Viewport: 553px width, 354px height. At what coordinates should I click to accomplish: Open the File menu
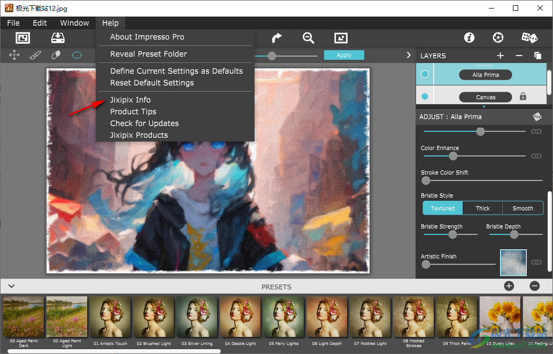pos(13,23)
